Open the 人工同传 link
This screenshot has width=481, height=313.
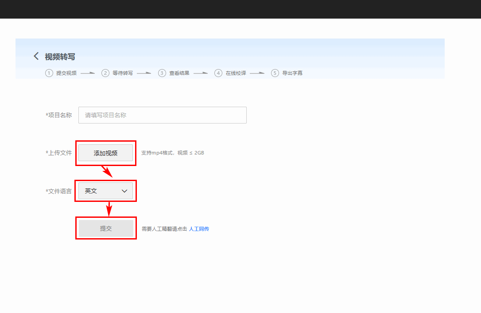199,229
